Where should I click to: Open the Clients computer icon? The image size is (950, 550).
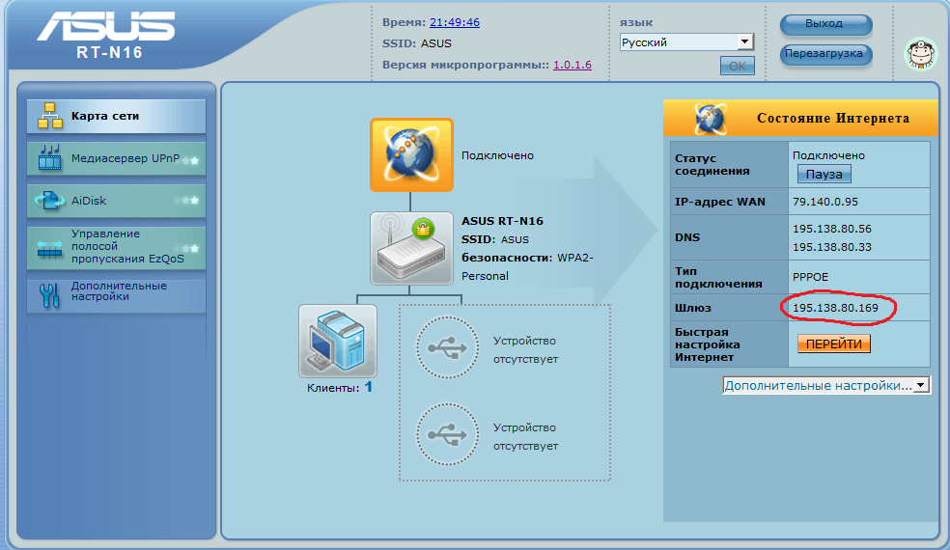[338, 341]
